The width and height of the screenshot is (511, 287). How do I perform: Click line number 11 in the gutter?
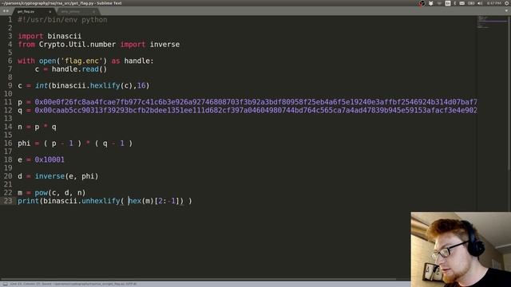pyautogui.click(x=8, y=102)
